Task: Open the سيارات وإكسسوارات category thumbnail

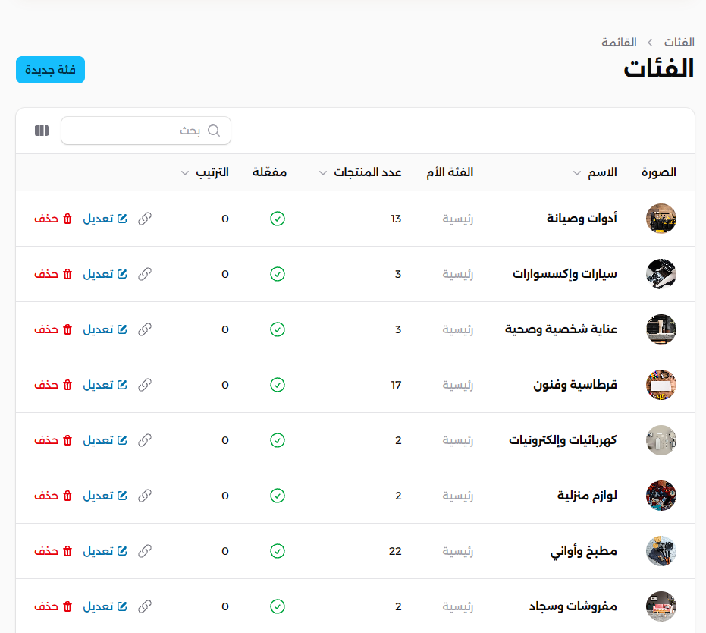Action: 661,274
